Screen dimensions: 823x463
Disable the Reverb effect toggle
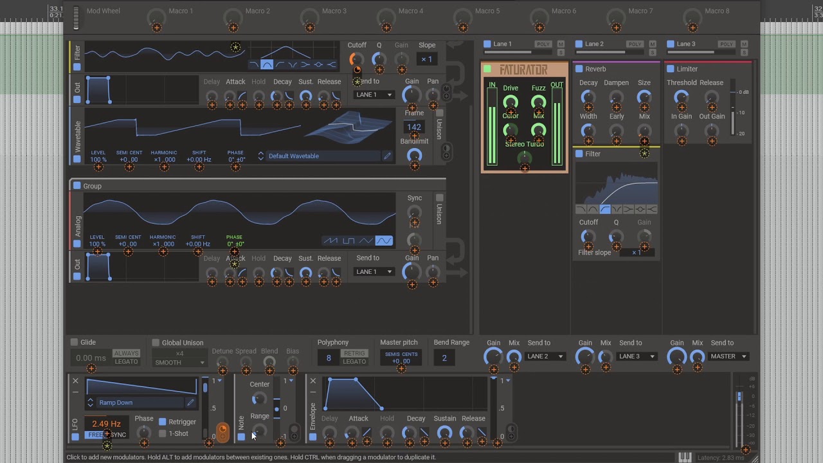(579, 69)
